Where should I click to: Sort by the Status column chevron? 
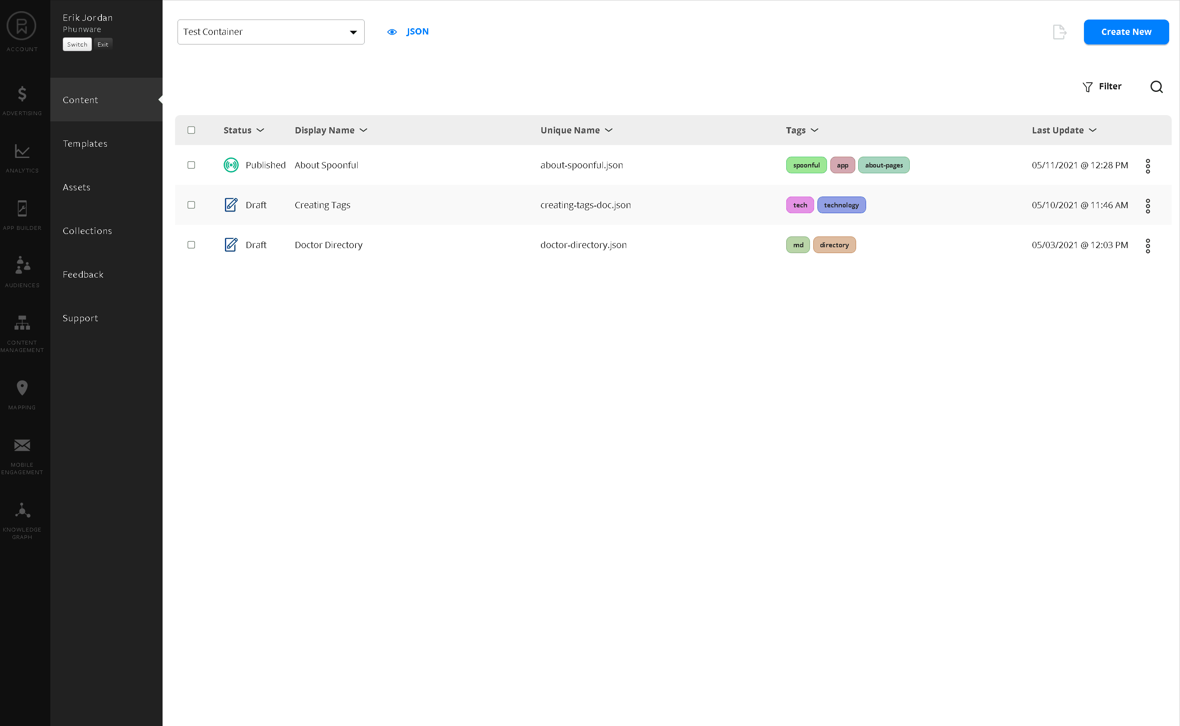(260, 130)
